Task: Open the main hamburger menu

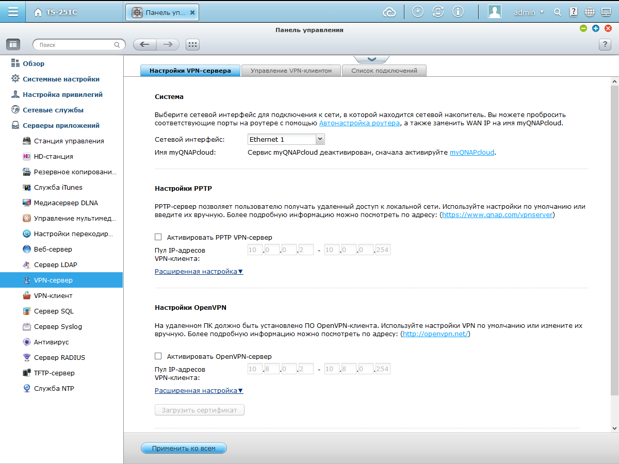Action: click(x=13, y=12)
